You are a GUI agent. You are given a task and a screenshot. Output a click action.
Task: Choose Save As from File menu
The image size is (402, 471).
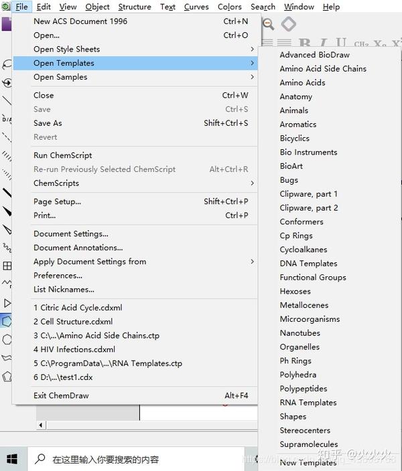[135, 123]
